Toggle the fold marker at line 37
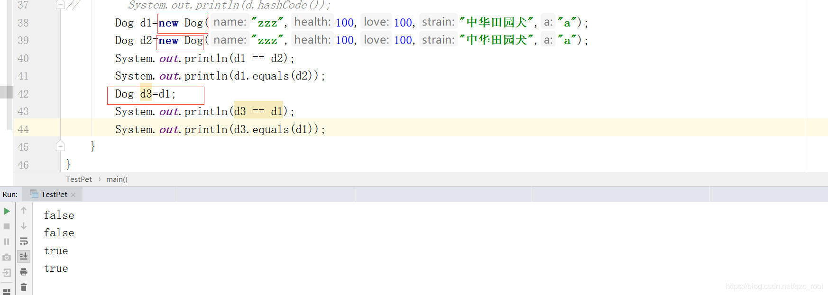The width and height of the screenshot is (828, 295). coord(60,5)
